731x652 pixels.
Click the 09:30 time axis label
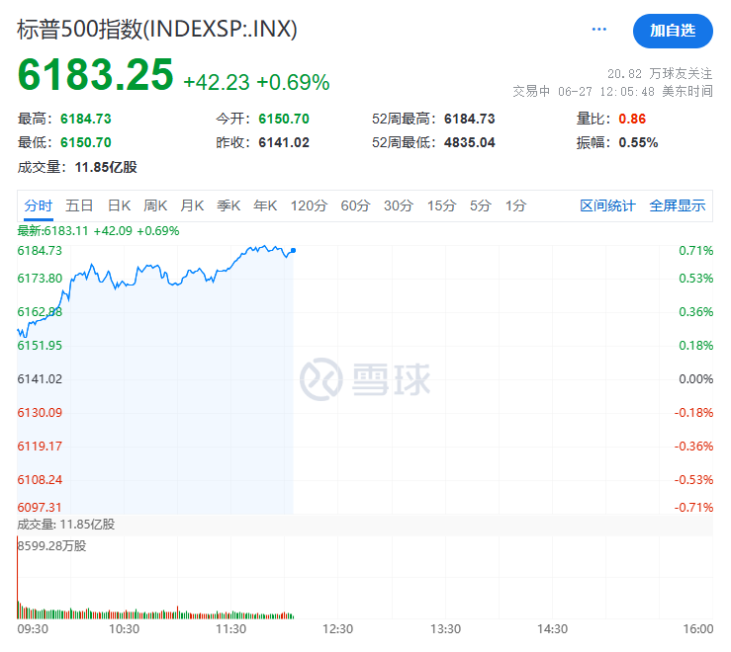coord(33,629)
